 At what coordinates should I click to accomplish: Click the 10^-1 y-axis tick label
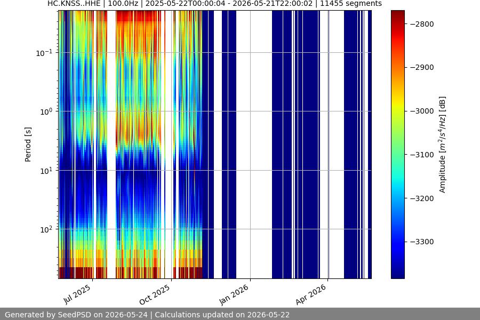[x=44, y=53]
